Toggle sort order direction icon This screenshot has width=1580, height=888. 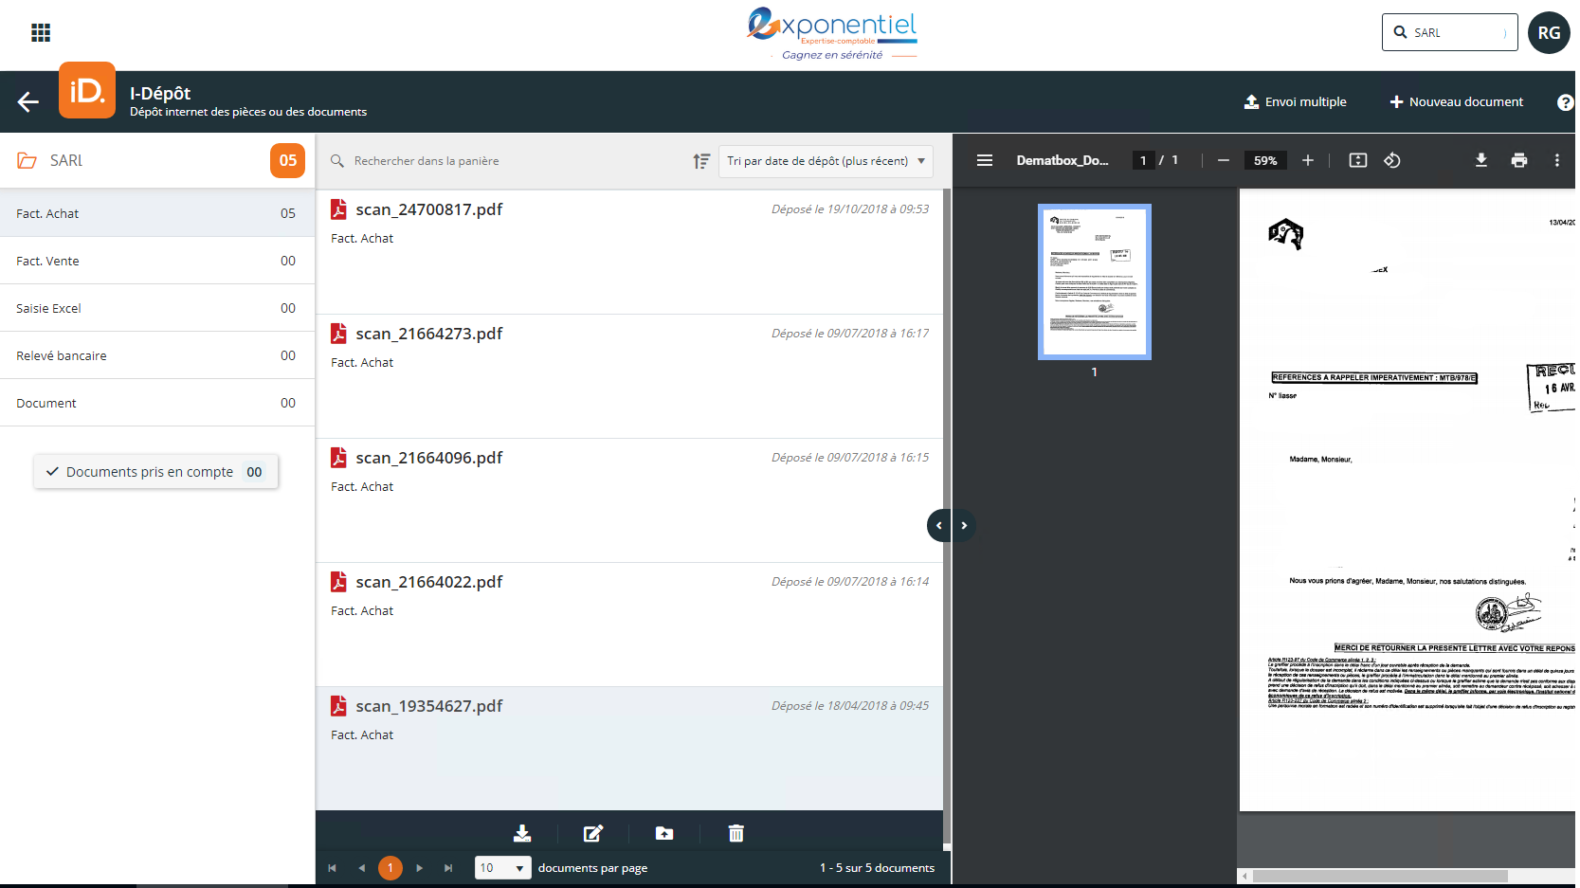click(701, 161)
